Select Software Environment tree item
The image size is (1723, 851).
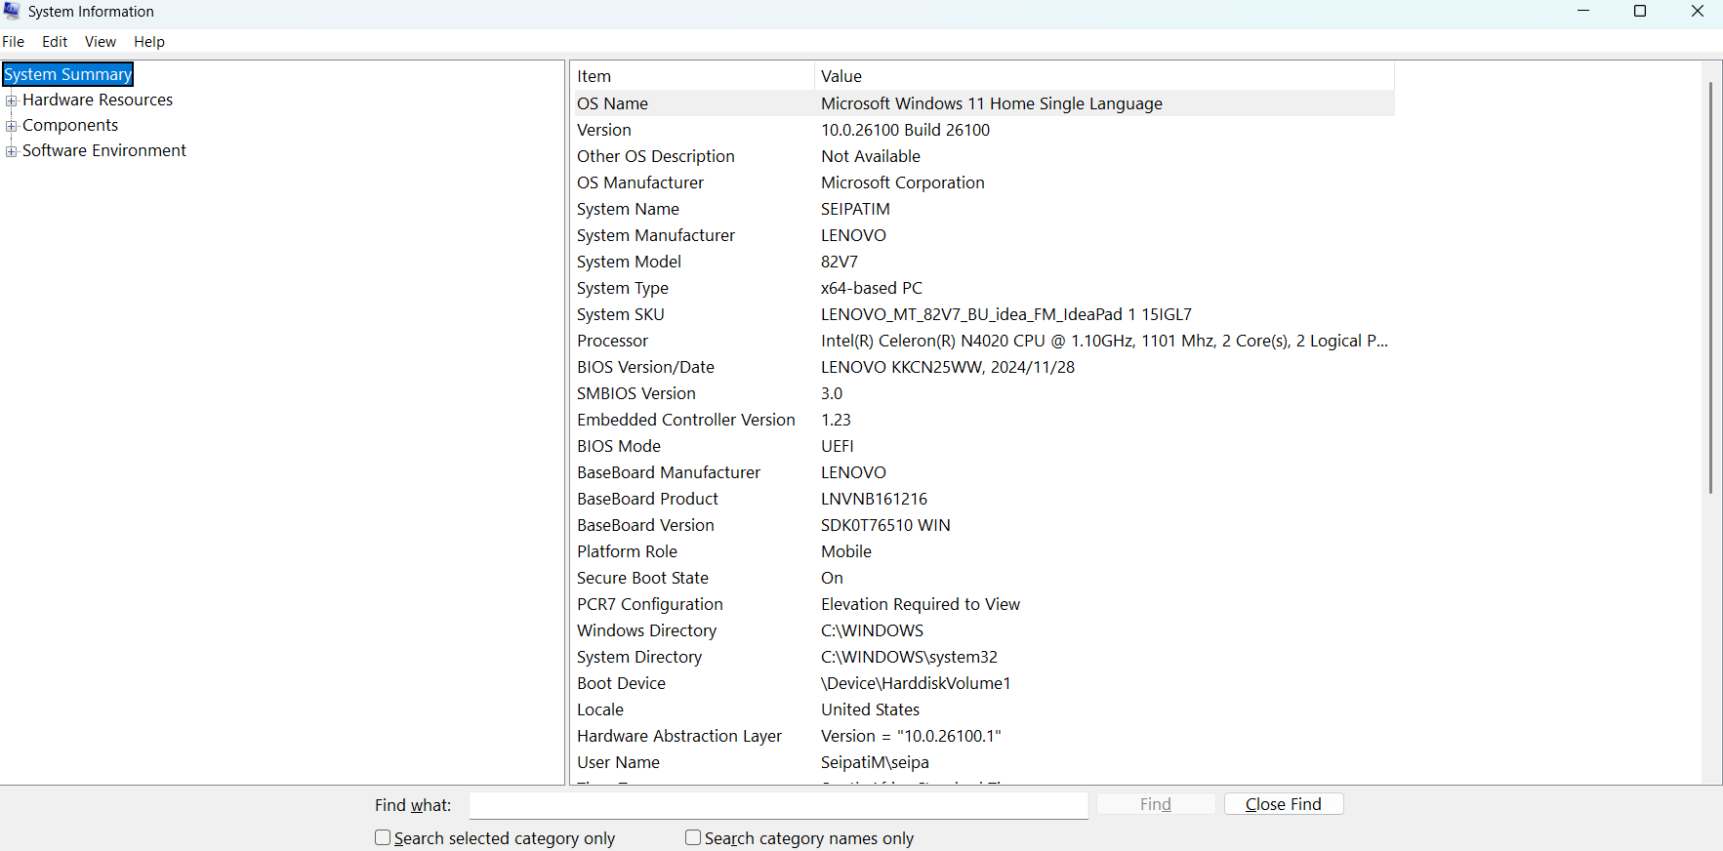(104, 150)
